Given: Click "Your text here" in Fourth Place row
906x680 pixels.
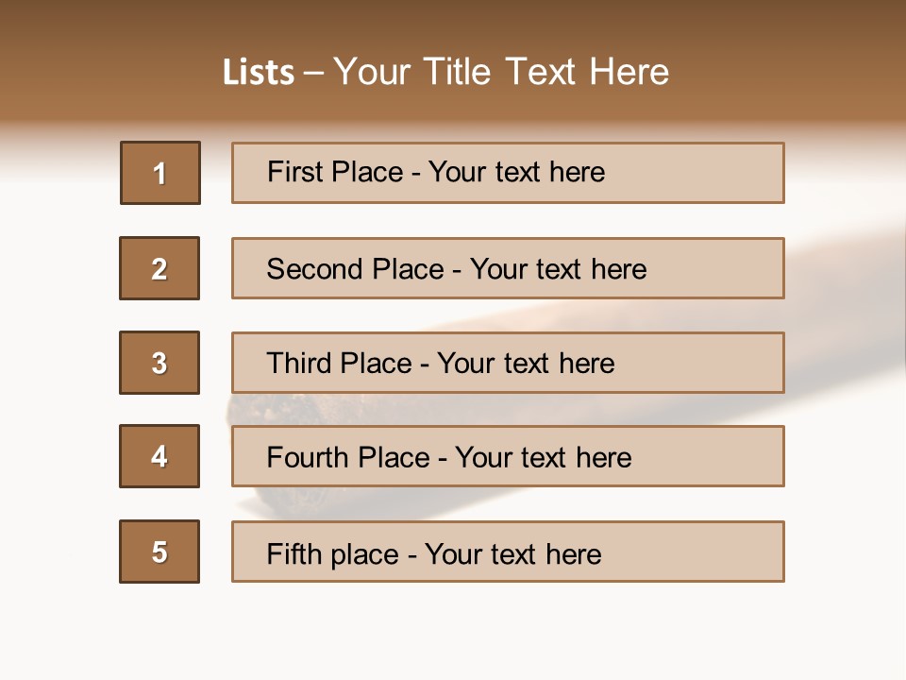Looking at the screenshot, I should pyautogui.click(x=543, y=458).
